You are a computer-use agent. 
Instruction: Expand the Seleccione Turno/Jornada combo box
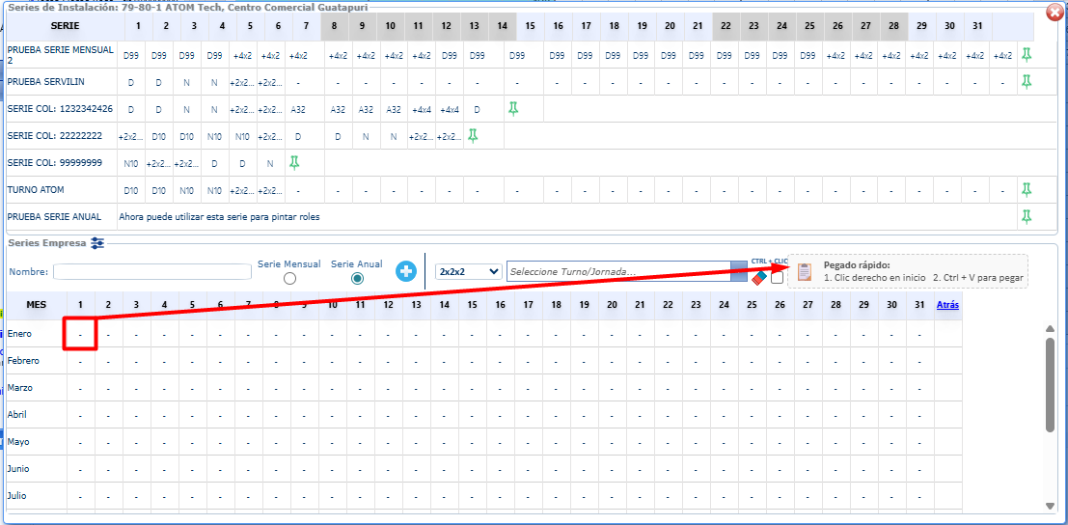738,272
